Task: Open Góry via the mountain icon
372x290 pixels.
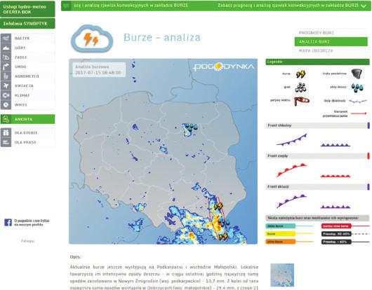Action: pos(6,48)
